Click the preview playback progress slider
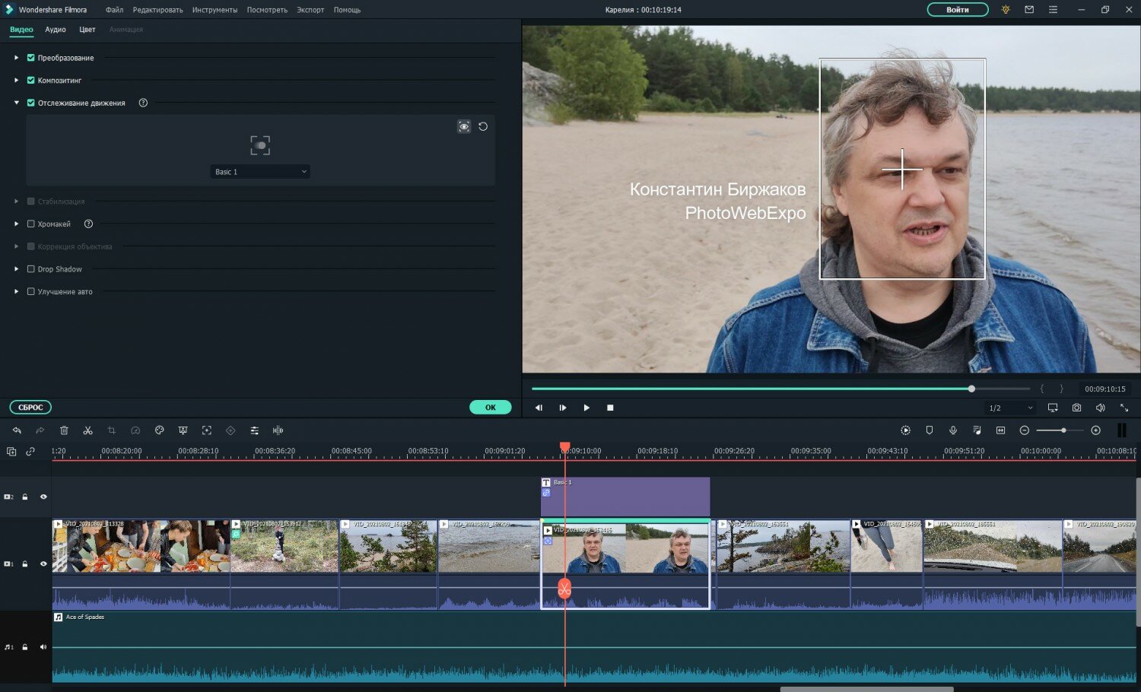The image size is (1141, 692). 780,389
